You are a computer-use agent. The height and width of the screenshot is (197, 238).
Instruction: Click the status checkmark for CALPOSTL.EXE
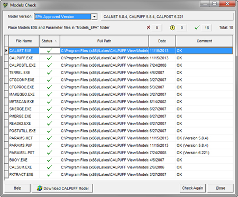pyautogui.click(x=50, y=65)
